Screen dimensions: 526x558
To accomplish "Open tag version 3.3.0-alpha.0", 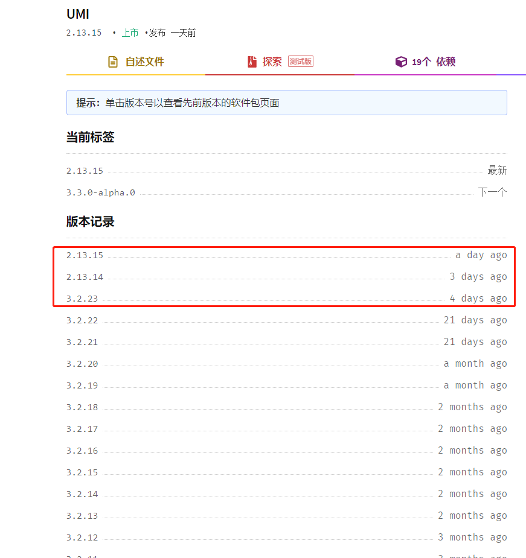I will 101,193.
